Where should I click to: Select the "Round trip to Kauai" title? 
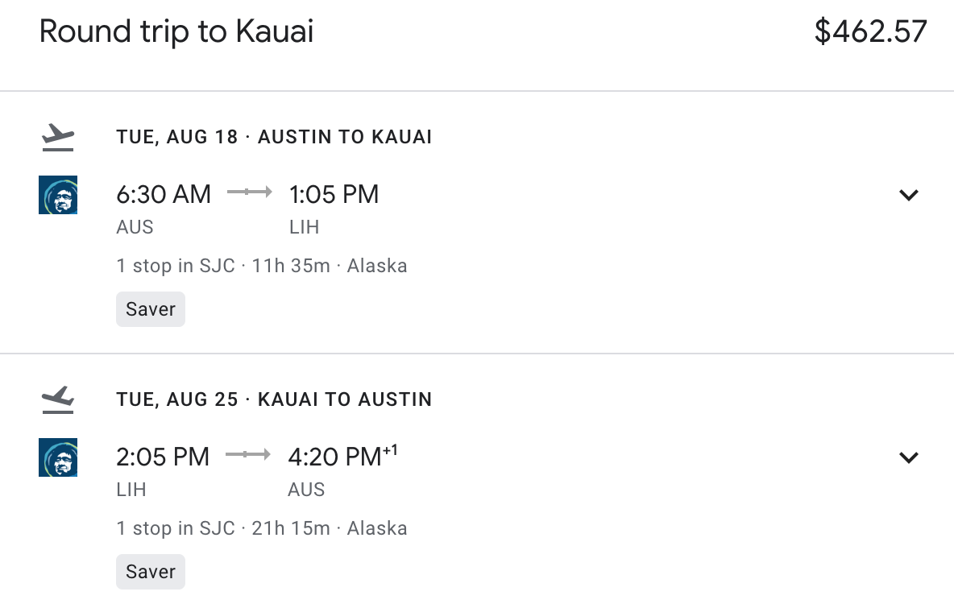[x=176, y=32]
